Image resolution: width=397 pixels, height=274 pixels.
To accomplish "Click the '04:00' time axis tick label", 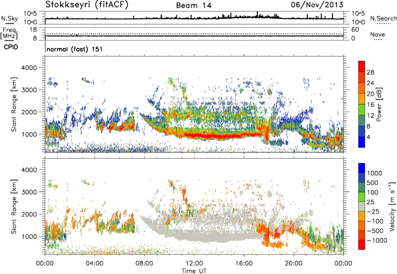I will click(x=95, y=264).
